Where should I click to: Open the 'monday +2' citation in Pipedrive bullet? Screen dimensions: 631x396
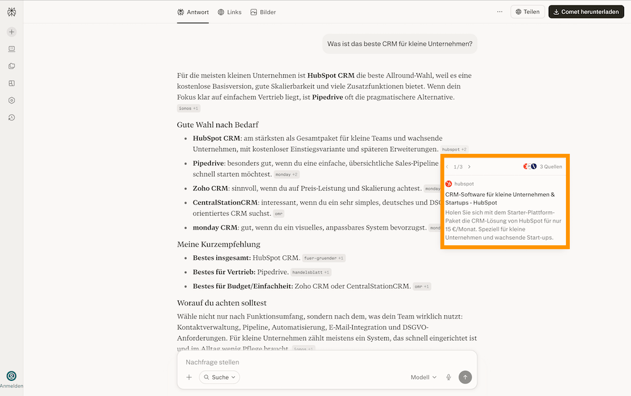point(286,175)
